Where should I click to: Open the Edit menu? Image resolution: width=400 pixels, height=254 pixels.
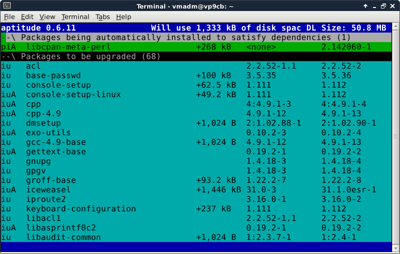(27, 17)
